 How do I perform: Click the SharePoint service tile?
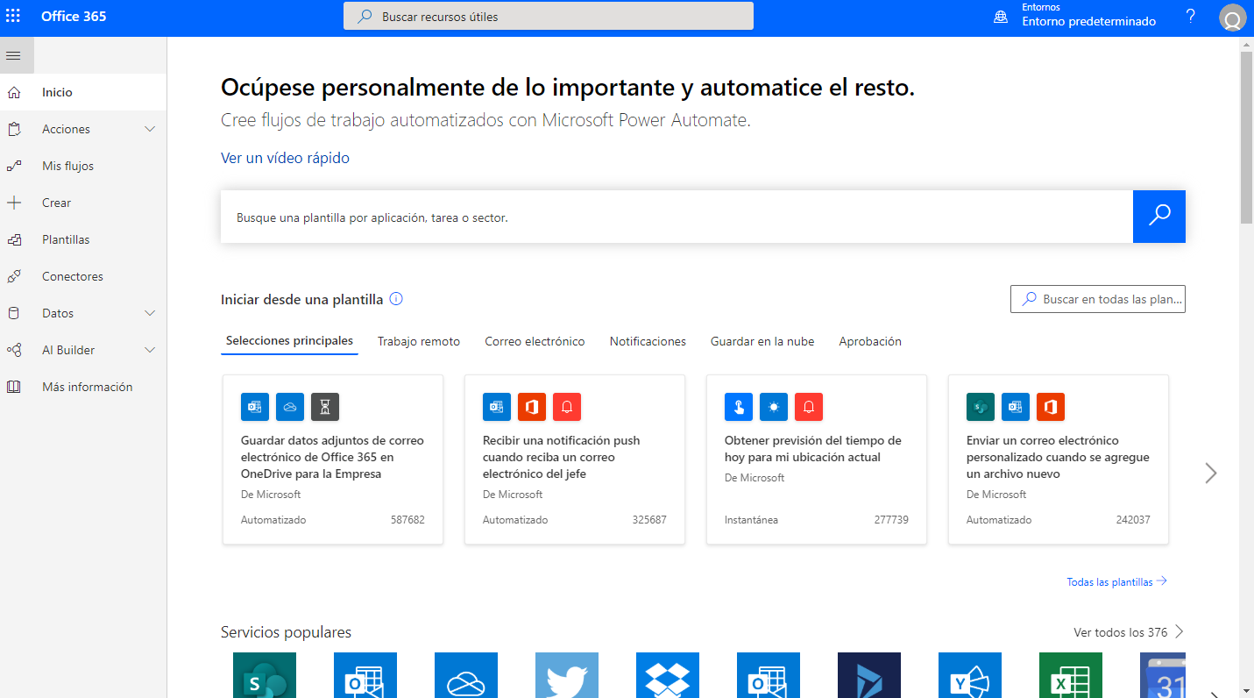[265, 675]
